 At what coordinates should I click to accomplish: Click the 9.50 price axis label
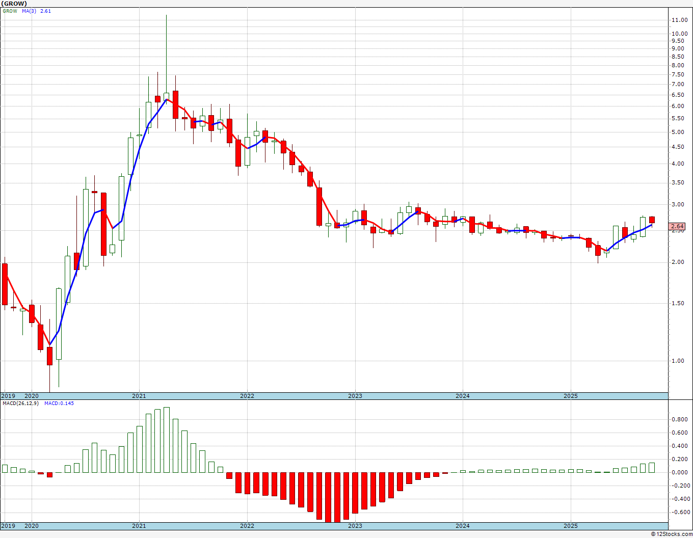tap(677, 41)
